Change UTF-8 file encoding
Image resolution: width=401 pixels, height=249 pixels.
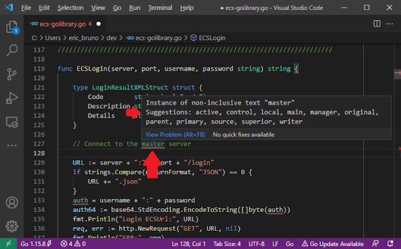pos(256,244)
